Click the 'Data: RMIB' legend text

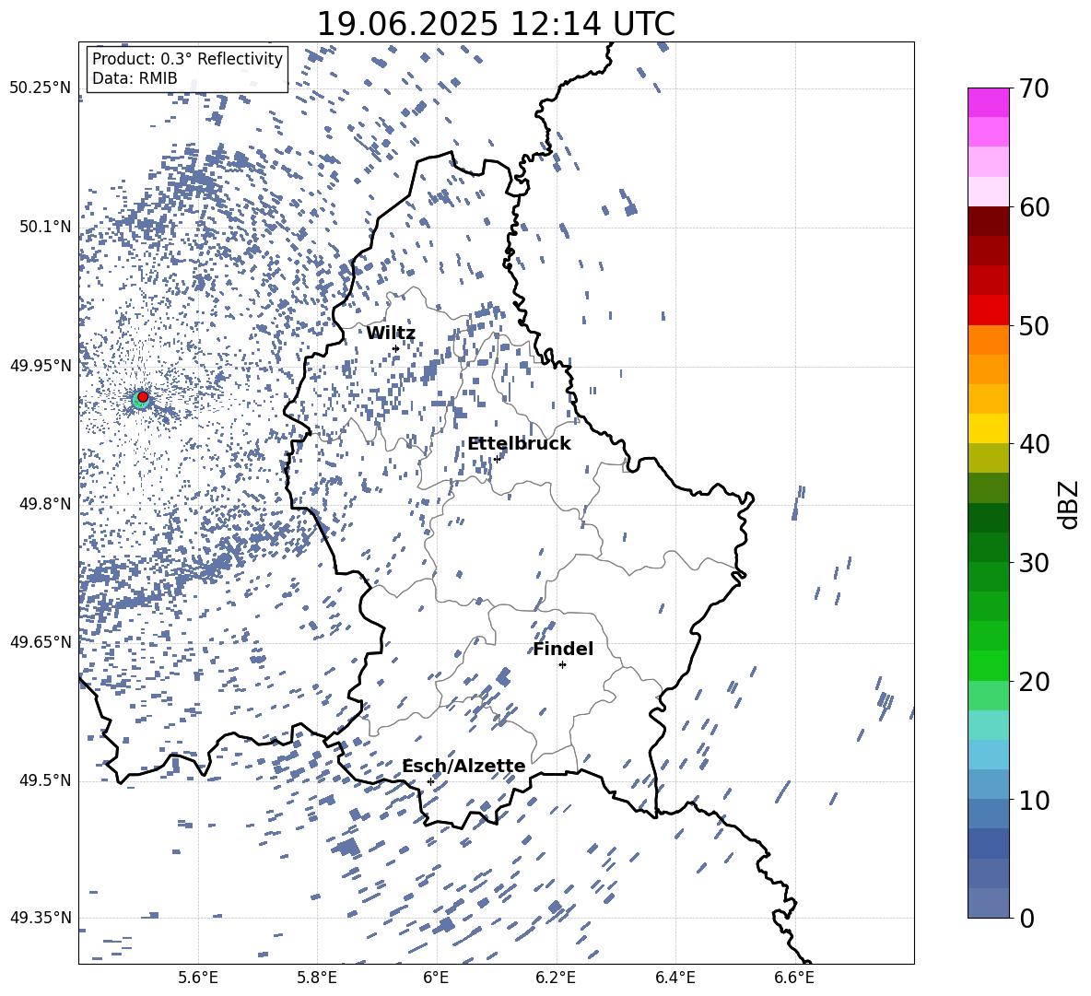(x=135, y=78)
